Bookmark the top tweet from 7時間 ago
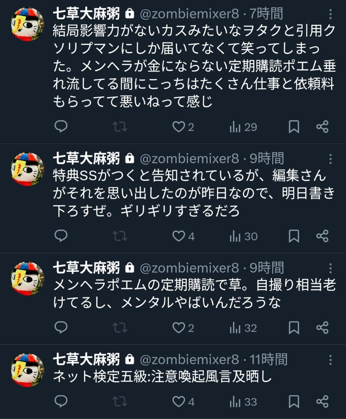The image size is (346, 419). pyautogui.click(x=294, y=127)
